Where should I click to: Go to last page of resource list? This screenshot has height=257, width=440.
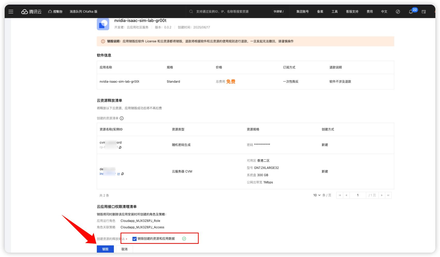(388, 195)
